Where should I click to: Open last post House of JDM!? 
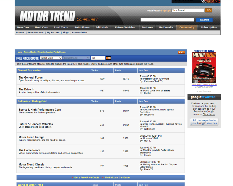pos(151,138)
